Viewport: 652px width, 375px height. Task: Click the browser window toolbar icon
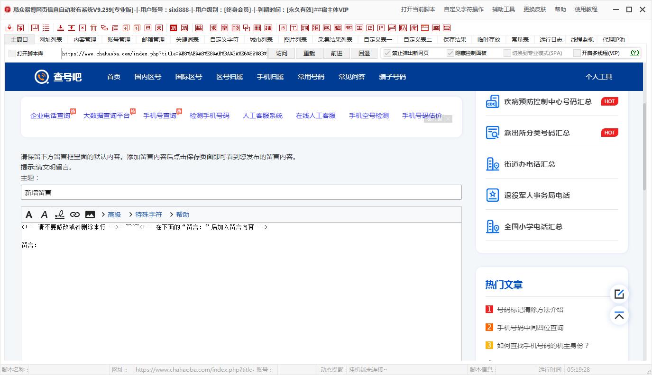(425, 28)
